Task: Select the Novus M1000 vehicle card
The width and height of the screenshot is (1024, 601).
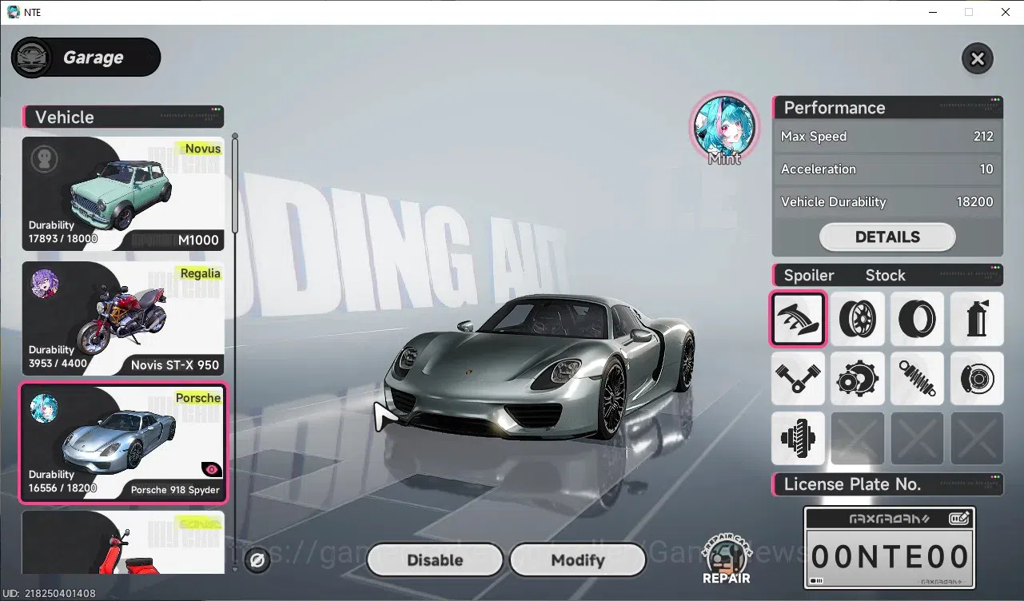Action: (123, 194)
